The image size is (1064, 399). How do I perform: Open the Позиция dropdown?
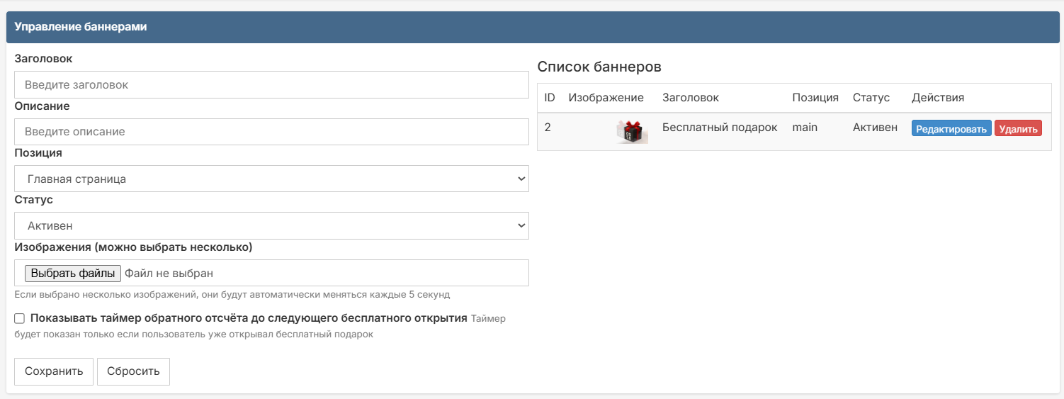pos(271,179)
